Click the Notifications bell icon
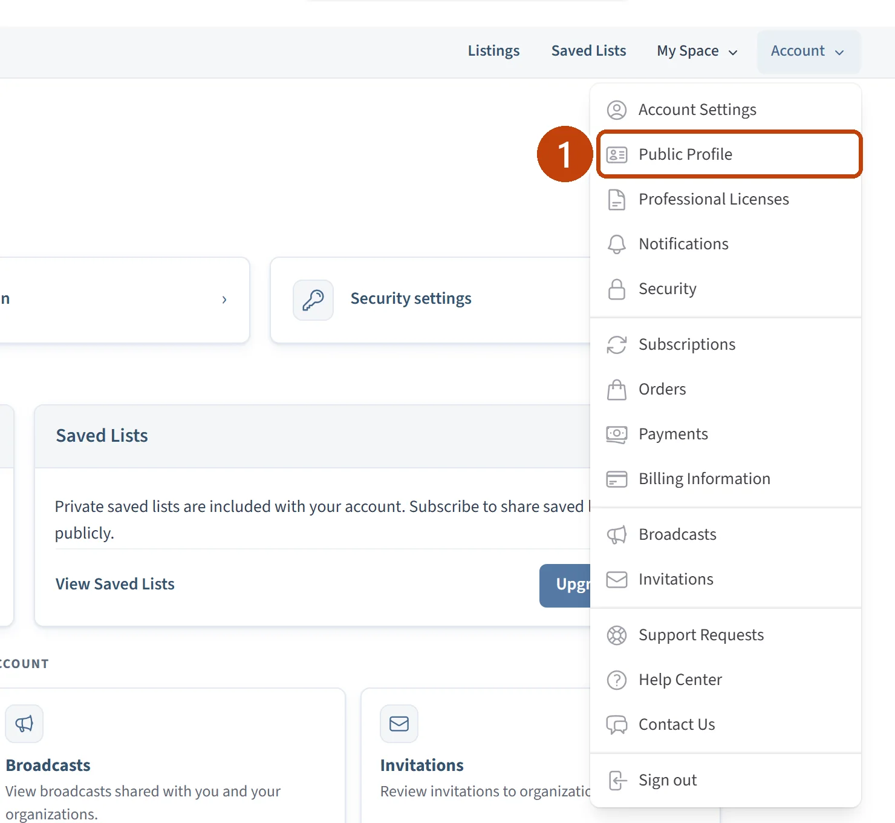 (616, 244)
